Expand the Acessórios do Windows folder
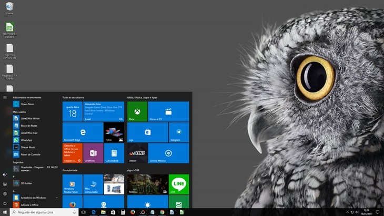Screen dimensions: 384x216 [x=36, y=198]
